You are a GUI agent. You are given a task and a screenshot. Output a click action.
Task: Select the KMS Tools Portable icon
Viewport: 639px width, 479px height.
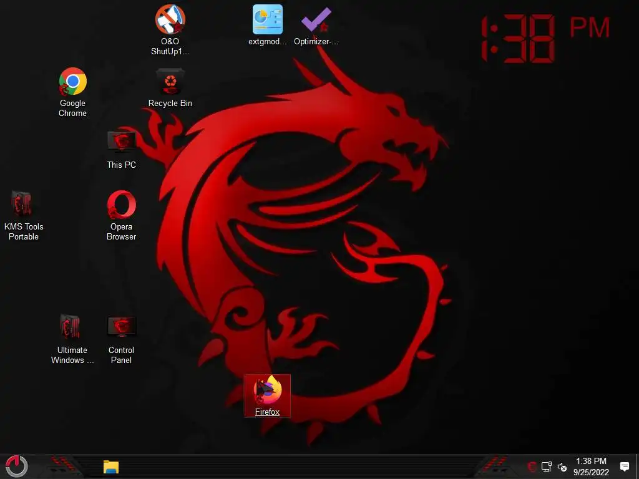pyautogui.click(x=24, y=216)
